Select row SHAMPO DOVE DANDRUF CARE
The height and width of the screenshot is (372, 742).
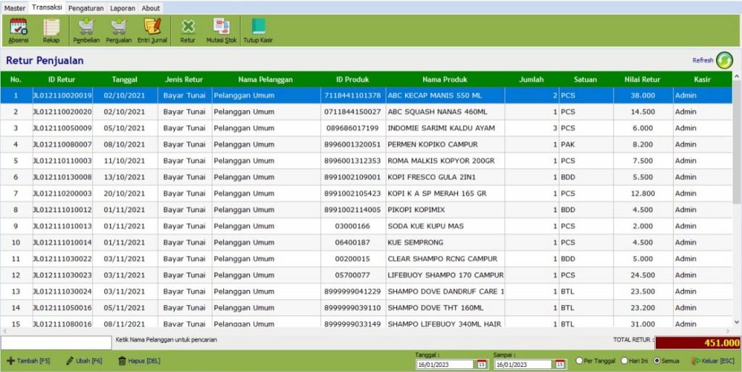point(366,292)
